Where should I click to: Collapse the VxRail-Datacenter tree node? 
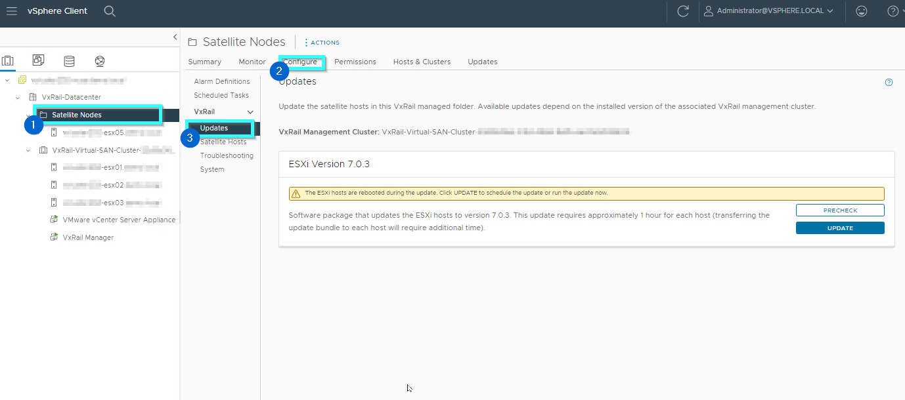tap(18, 97)
